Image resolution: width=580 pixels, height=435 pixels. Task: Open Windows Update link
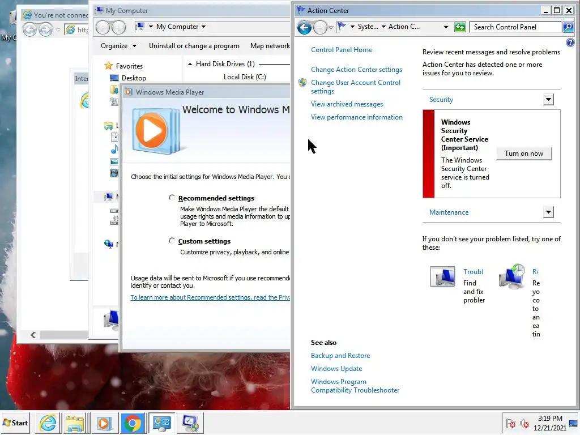pyautogui.click(x=336, y=368)
